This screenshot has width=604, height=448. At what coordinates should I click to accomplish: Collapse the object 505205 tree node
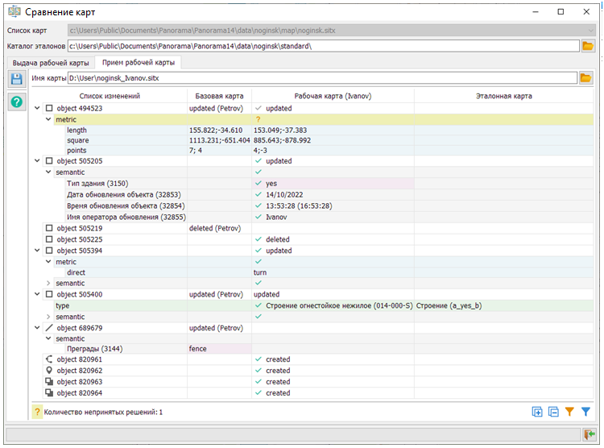tap(38, 160)
